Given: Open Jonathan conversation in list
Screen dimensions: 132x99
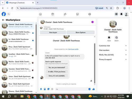Looking at the screenshot, I should coord(18,55).
